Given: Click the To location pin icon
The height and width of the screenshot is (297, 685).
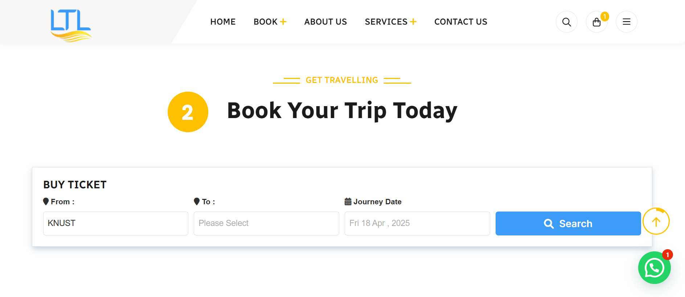Looking at the screenshot, I should [197, 201].
